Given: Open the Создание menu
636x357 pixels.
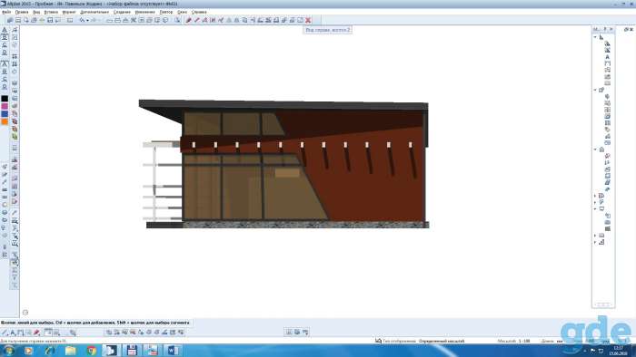Looking at the screenshot, I should point(122,12).
